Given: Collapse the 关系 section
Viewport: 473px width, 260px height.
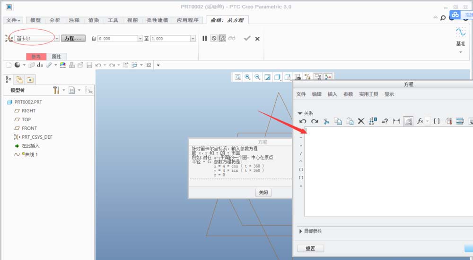Looking at the screenshot, I should [300, 113].
